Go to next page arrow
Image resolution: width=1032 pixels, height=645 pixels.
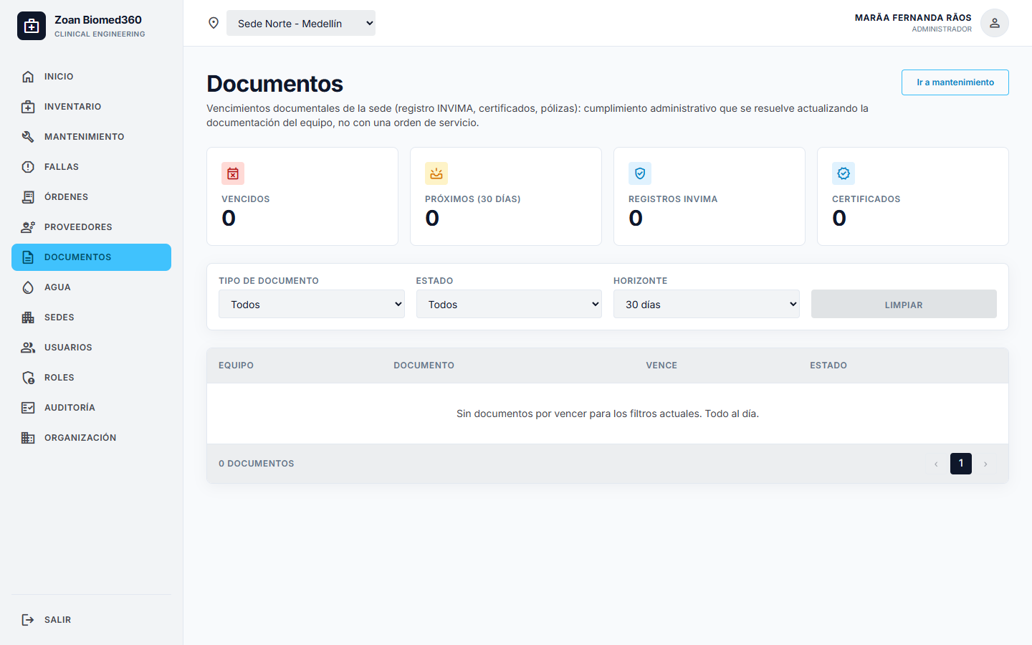point(985,464)
